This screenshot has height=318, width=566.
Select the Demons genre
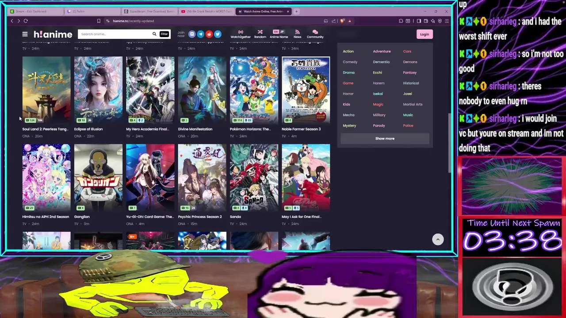(410, 62)
